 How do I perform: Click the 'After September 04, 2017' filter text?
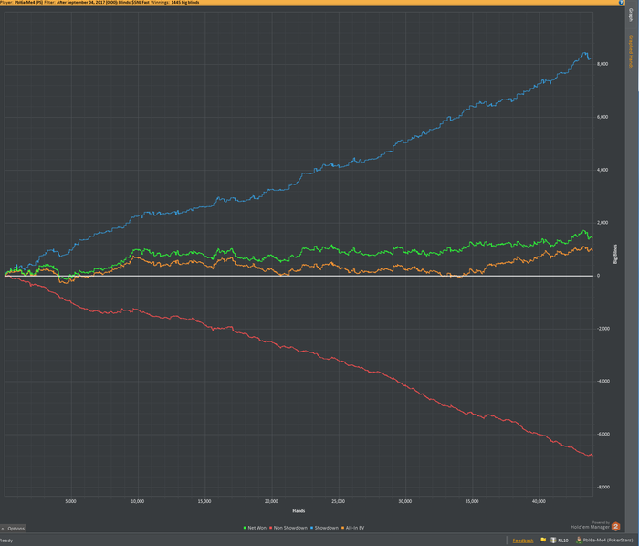80,3
